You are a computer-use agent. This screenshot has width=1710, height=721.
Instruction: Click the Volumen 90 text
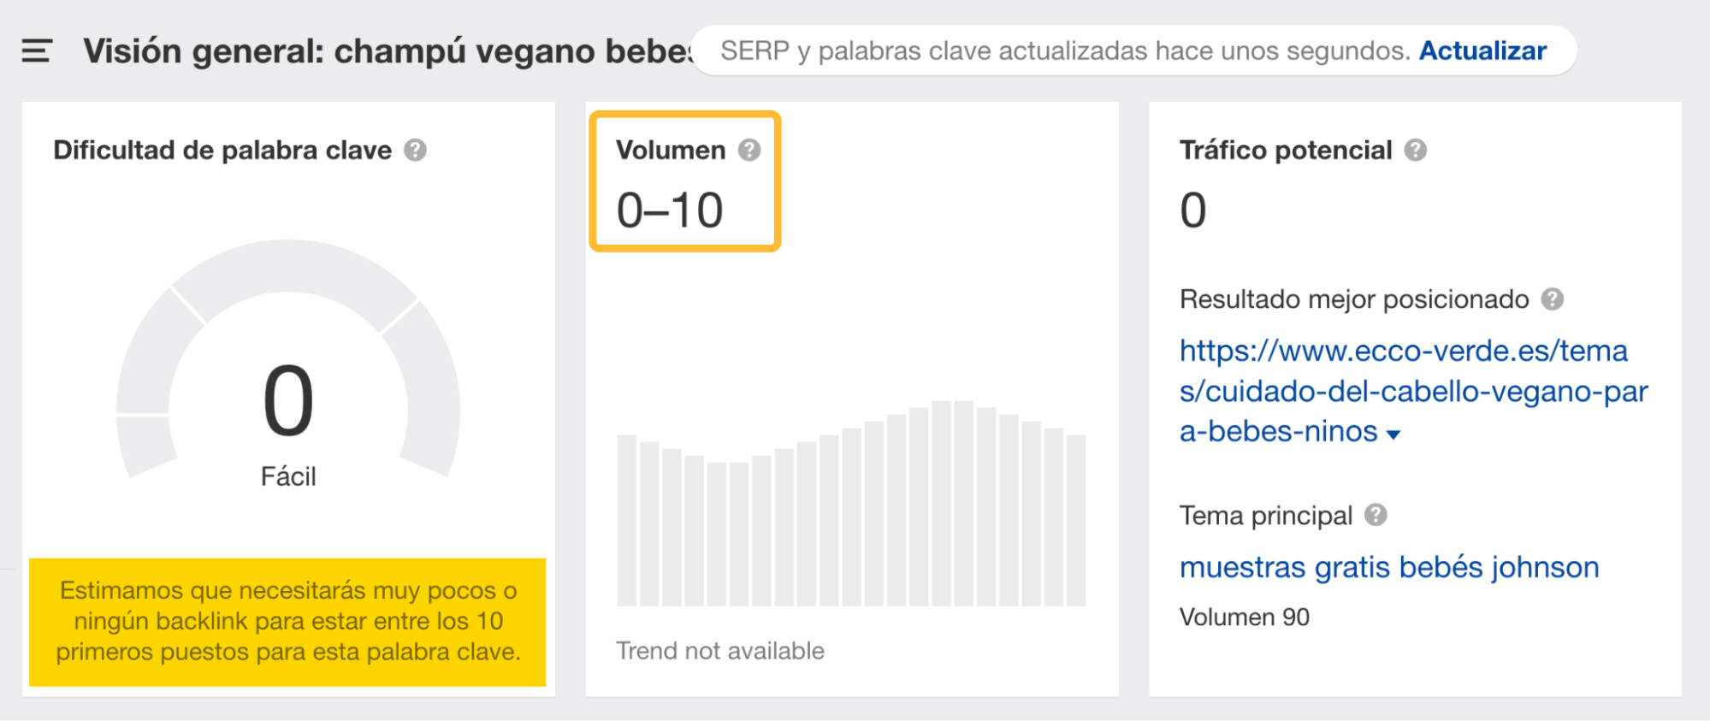(x=1244, y=617)
